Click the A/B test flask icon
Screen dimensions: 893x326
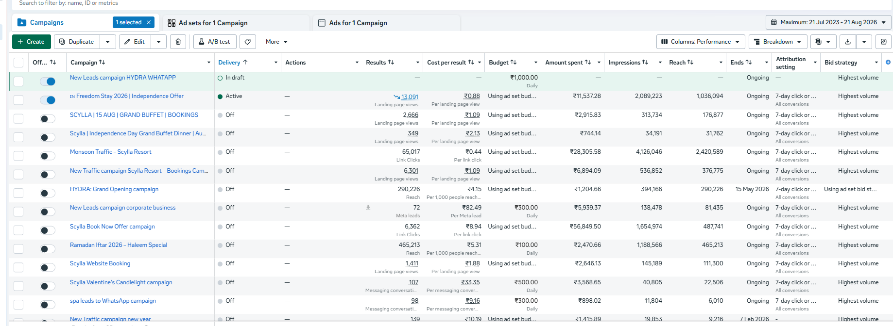(x=201, y=42)
